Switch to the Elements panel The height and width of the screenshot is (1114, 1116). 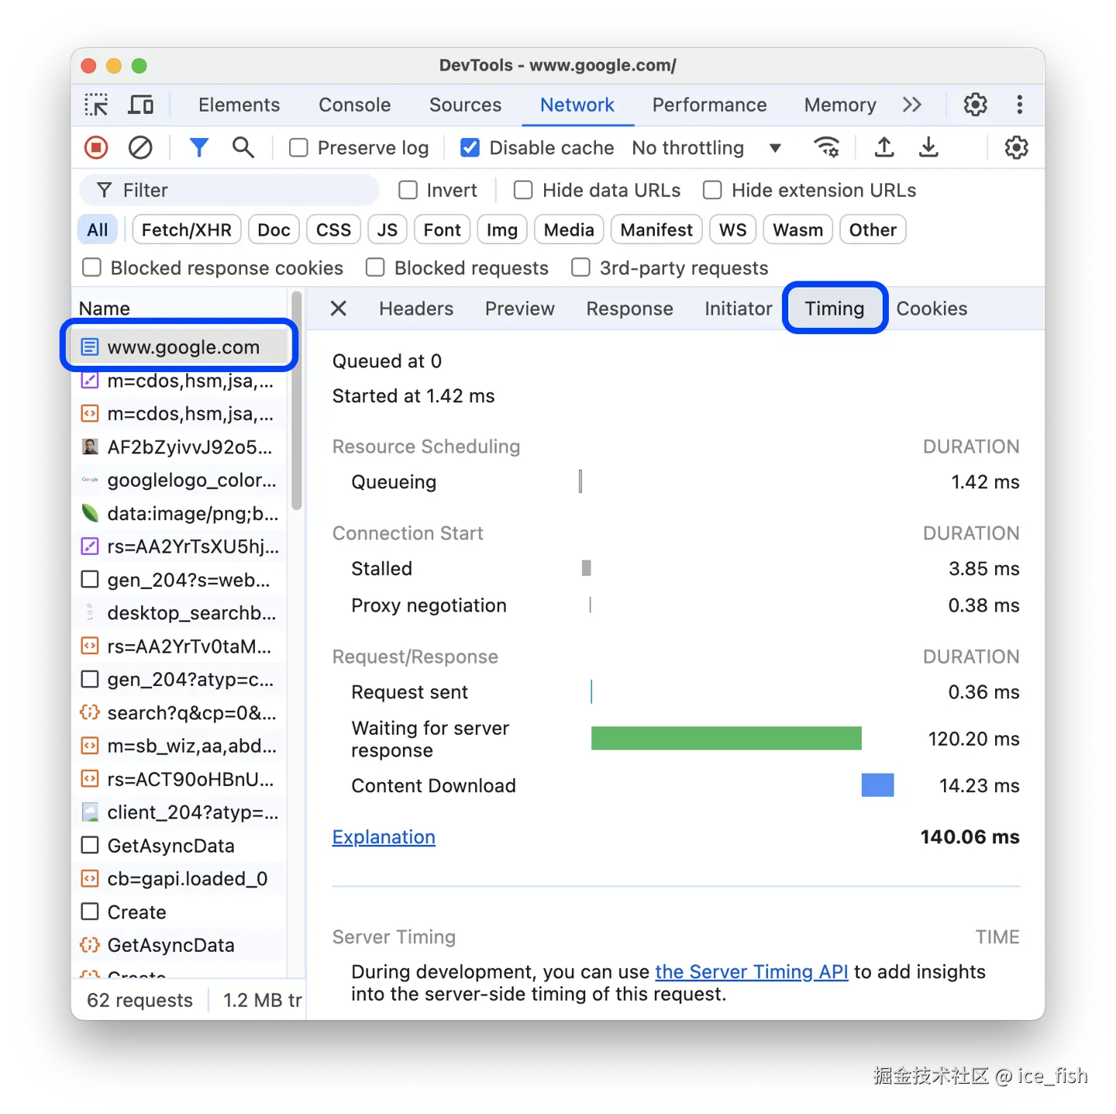tap(239, 105)
